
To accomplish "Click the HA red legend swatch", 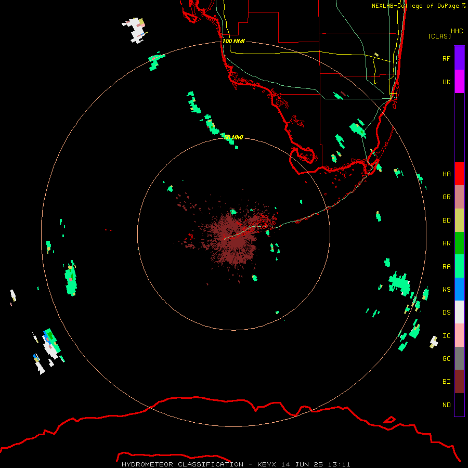I will [x=459, y=174].
